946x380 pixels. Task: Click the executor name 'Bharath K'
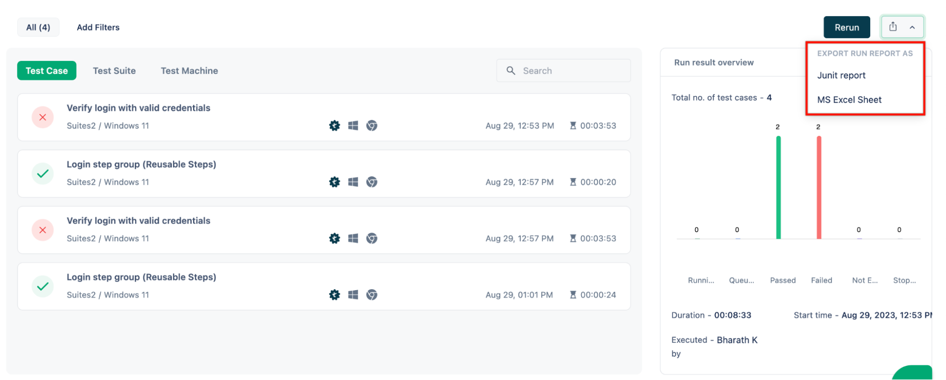click(x=737, y=340)
